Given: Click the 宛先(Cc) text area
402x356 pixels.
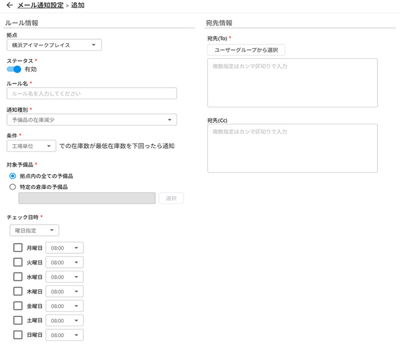Looking at the screenshot, I should pyautogui.click(x=292, y=148).
